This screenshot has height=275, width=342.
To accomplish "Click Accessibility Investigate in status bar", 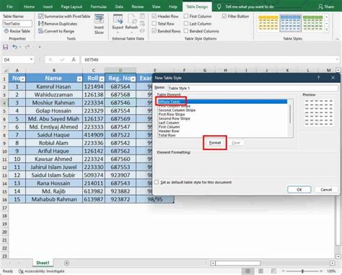I will [x=42, y=271].
